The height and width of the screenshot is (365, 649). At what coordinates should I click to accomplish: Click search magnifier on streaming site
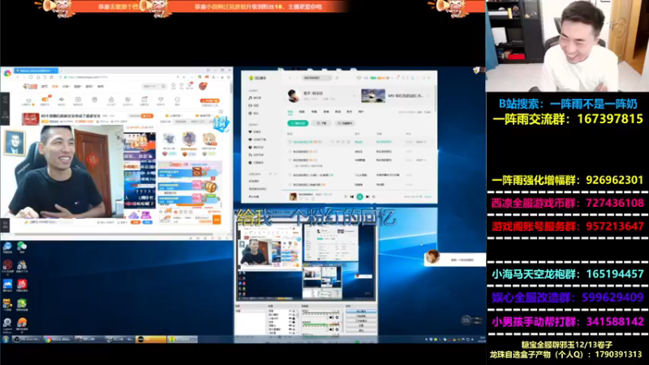click(164, 86)
